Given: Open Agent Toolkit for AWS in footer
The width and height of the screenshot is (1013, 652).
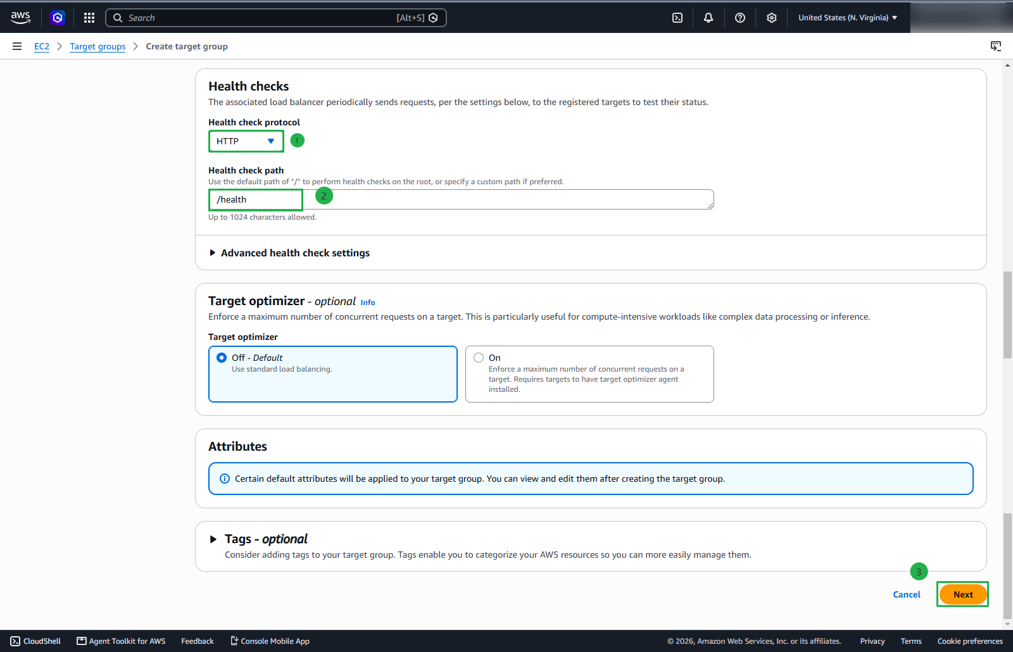Looking at the screenshot, I should (x=121, y=641).
